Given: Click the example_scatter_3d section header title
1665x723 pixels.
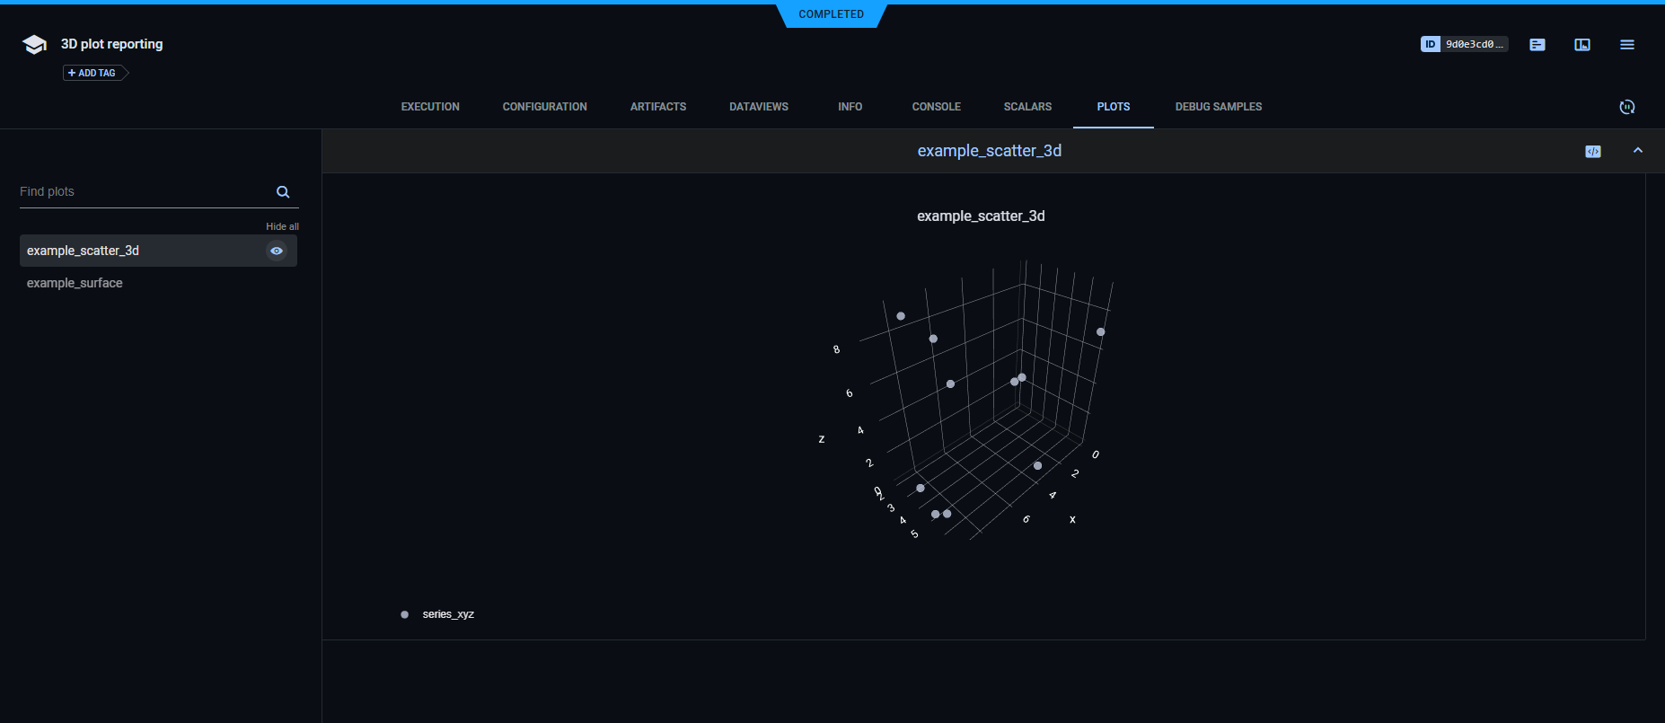Looking at the screenshot, I should tap(989, 151).
